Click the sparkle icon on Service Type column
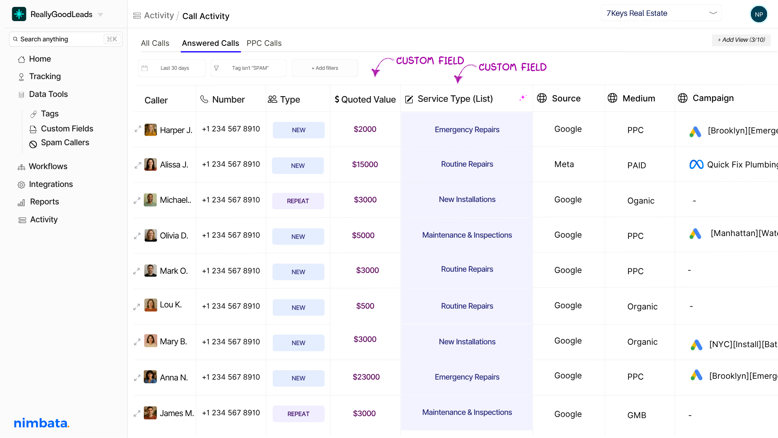This screenshot has width=778, height=438. coord(523,97)
